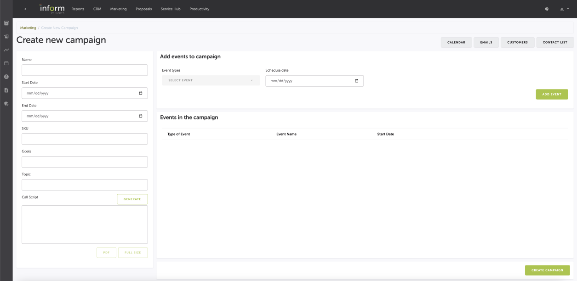Screen dimensions: 577x281
Task: Generate a call script
Action: click(132, 199)
